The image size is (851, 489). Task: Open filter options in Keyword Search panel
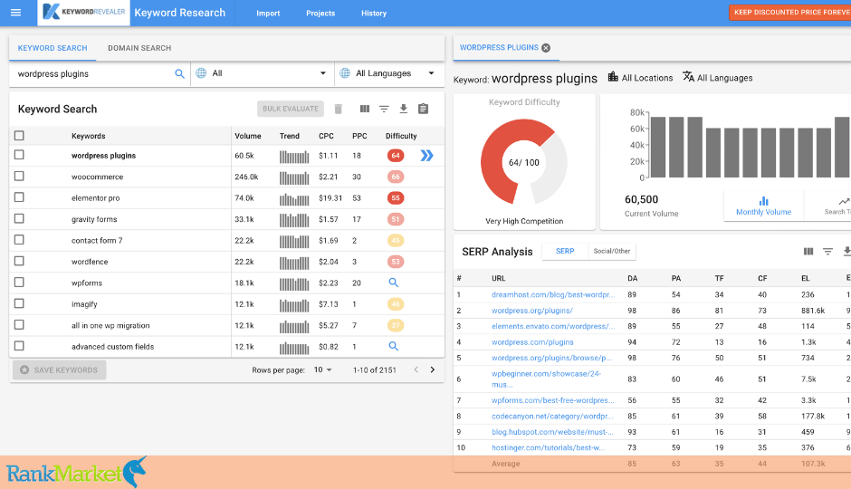tap(384, 109)
